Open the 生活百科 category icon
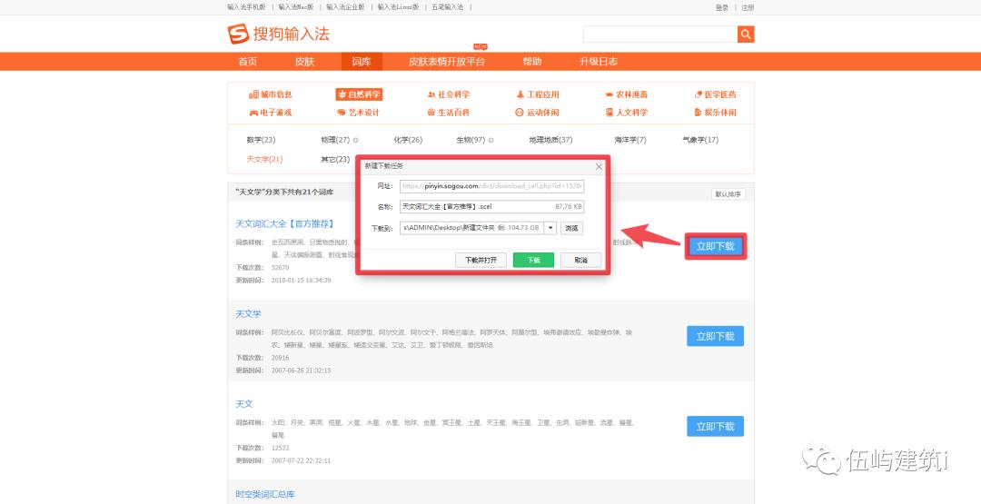 point(431,113)
